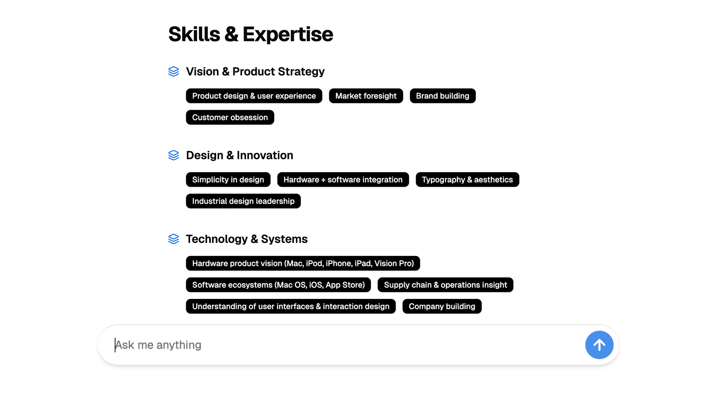Select the Understanding of user interfaces pill
Viewport: 716px width, 403px height.
(291, 306)
